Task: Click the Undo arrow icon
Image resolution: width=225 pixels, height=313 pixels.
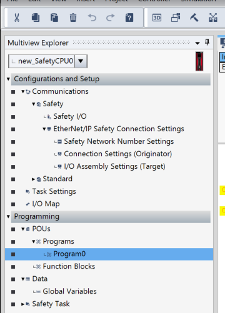Action: coord(92,17)
